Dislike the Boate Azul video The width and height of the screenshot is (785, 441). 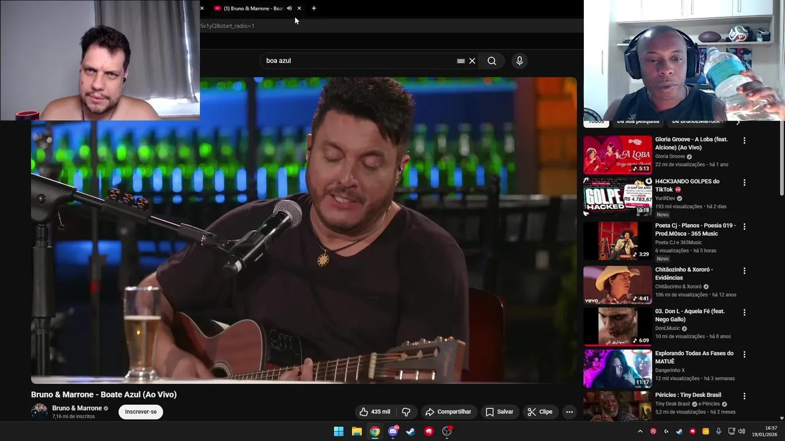point(406,412)
